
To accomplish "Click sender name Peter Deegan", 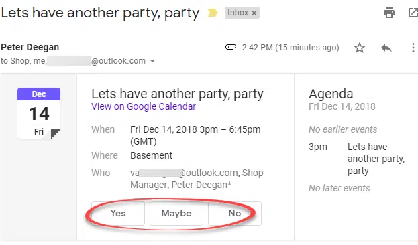I will click(x=30, y=47).
